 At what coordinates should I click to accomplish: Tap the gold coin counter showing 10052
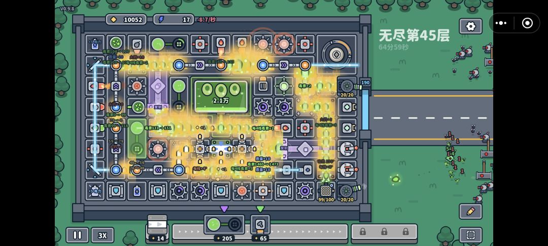pyautogui.click(x=126, y=20)
